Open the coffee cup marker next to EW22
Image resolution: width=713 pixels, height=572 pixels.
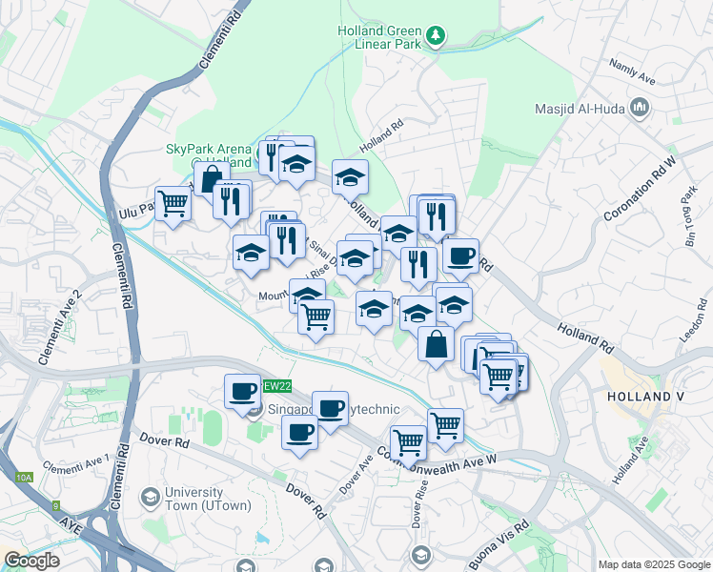click(x=243, y=393)
